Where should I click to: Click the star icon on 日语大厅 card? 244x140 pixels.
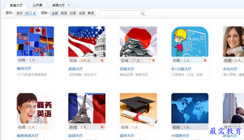tap(154, 60)
